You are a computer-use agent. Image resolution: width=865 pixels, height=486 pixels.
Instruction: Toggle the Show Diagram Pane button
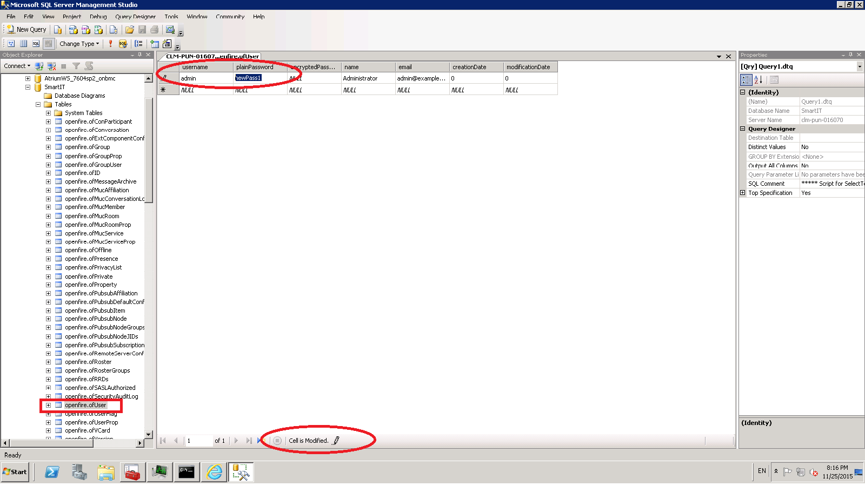pos(11,44)
